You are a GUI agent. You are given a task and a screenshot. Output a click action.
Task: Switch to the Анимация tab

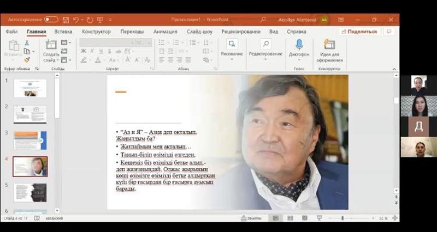click(165, 32)
